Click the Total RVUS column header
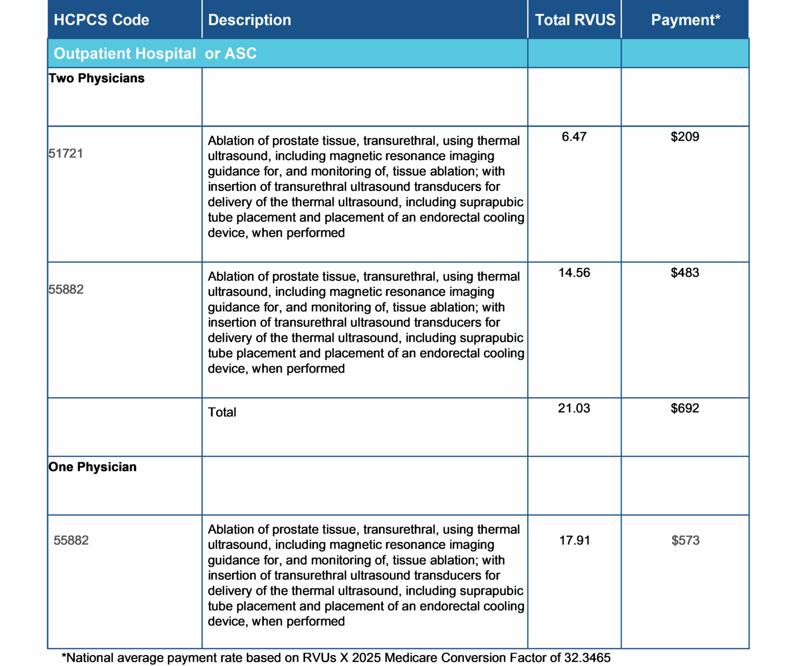Viewport: 789px width, 666px height. coord(575,20)
